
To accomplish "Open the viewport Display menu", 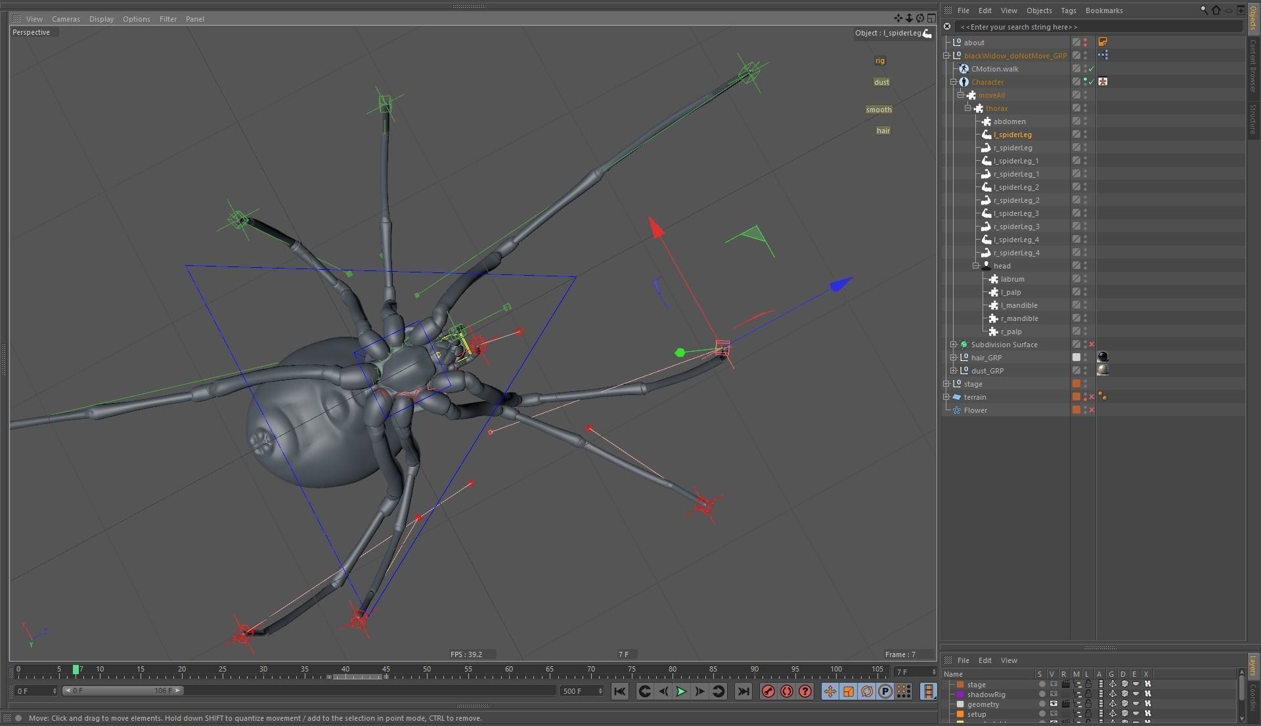I will pos(101,19).
